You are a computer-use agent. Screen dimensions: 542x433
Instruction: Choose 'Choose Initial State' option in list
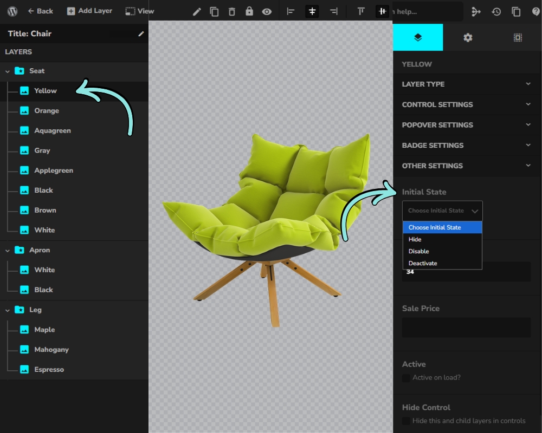point(442,227)
